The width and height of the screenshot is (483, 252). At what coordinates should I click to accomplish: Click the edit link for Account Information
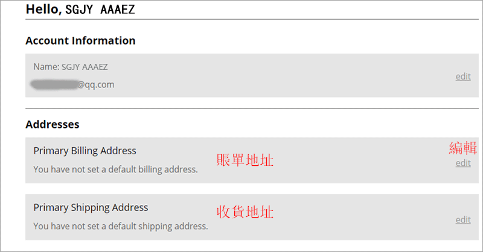tap(463, 77)
